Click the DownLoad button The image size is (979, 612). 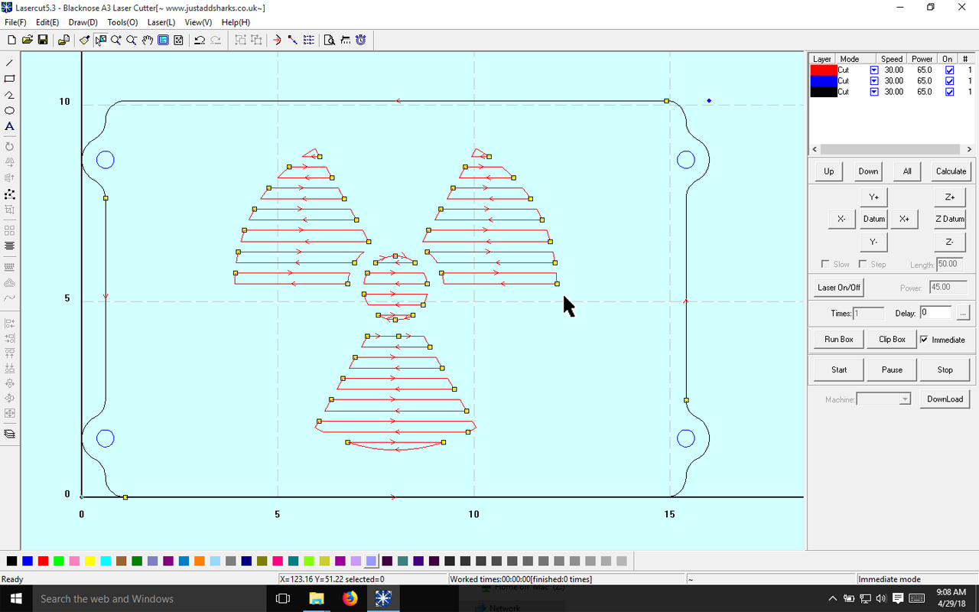pyautogui.click(x=945, y=399)
